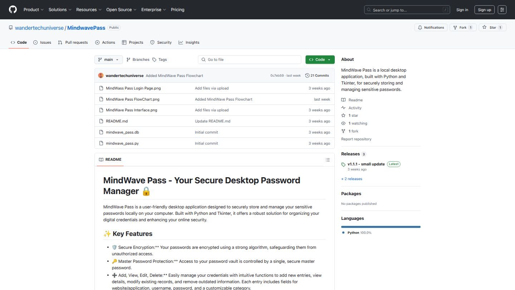View repository Tags
Viewport: 515px width, 290px height.
pos(160,60)
